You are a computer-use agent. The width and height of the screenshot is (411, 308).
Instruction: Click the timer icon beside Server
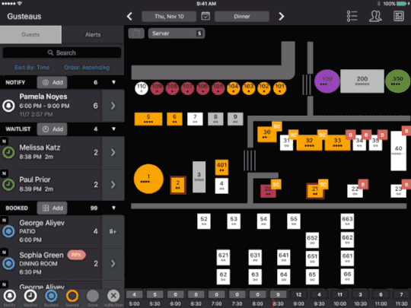coord(136,33)
